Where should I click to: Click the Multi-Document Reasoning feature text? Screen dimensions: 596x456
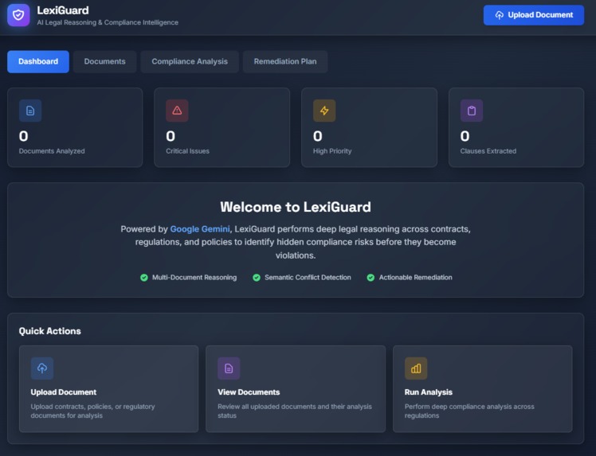click(x=194, y=278)
